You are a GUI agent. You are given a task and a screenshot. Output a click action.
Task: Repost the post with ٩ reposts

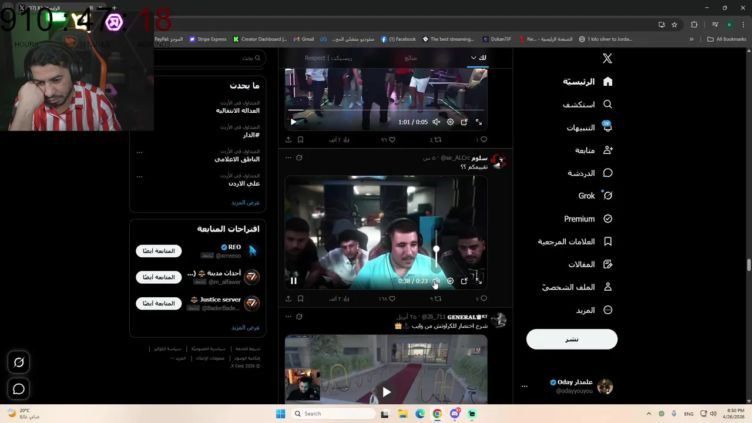click(435, 298)
